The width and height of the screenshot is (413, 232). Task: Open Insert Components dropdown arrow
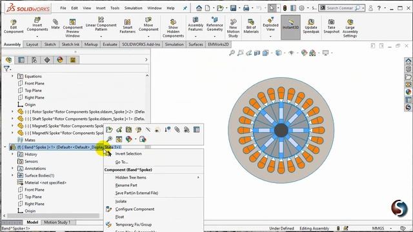coord(37,37)
